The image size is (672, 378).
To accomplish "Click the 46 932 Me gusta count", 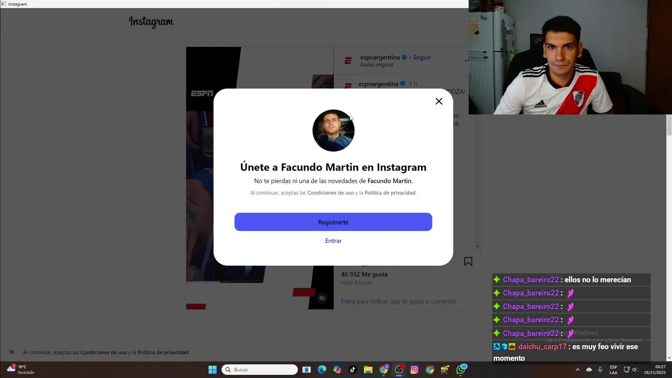I will pyautogui.click(x=364, y=275).
